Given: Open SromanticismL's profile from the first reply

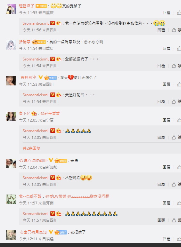Looking at the screenshot, I should (36, 23).
